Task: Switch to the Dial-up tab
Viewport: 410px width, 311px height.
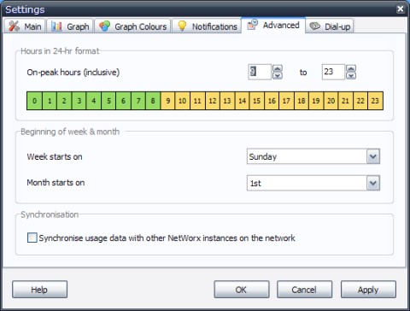Action: (330, 26)
